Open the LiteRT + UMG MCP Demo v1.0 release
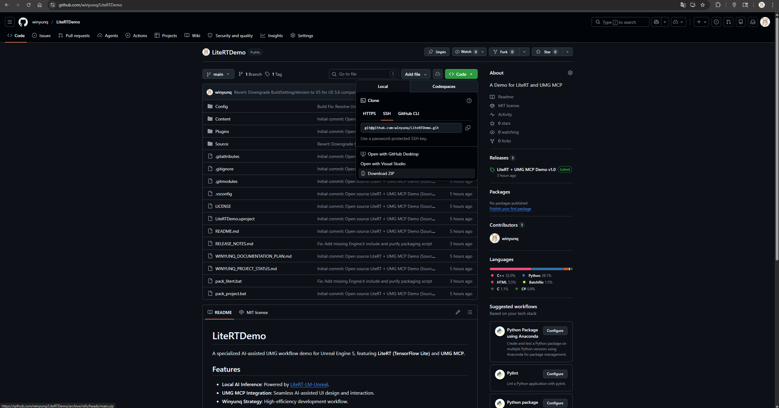 point(526,169)
